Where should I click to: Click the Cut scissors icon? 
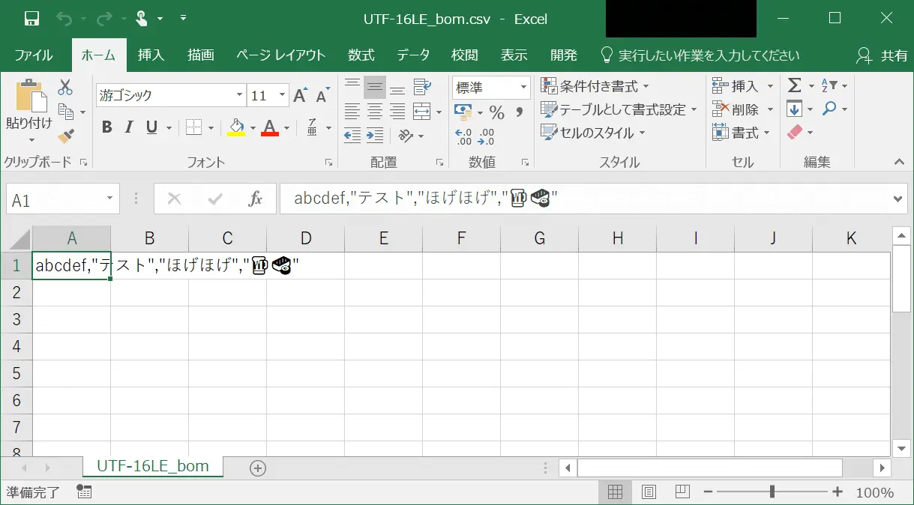click(65, 87)
